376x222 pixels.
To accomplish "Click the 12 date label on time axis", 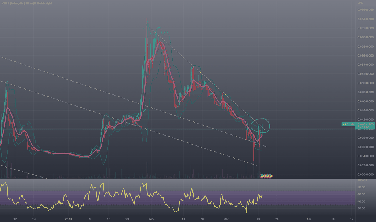I will tap(15, 219).
